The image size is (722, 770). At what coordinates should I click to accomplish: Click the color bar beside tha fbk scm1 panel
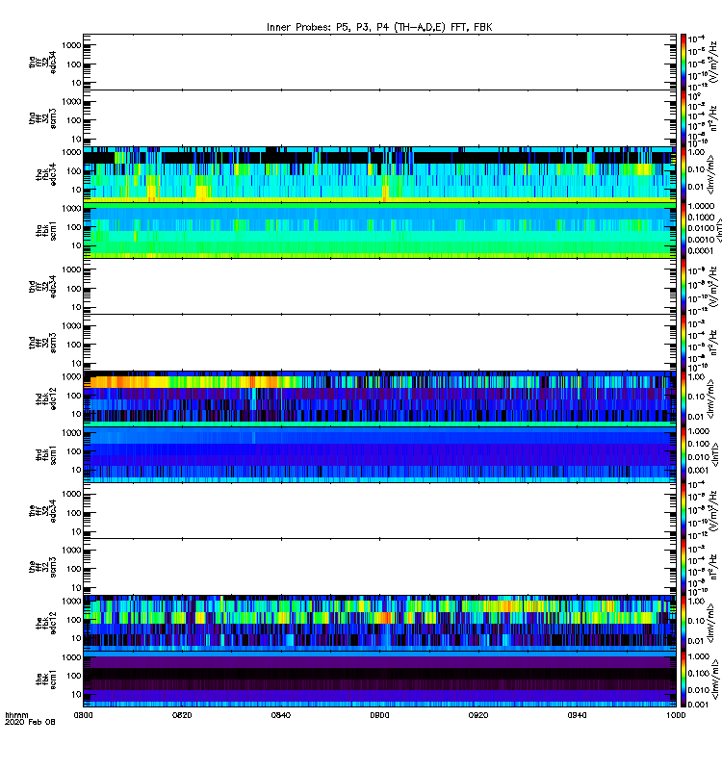(683, 231)
